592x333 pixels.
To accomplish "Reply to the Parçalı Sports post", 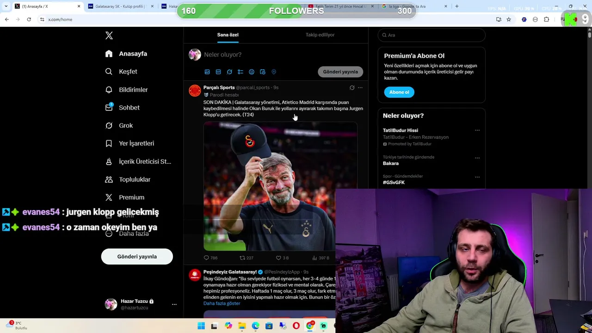I will (210, 258).
